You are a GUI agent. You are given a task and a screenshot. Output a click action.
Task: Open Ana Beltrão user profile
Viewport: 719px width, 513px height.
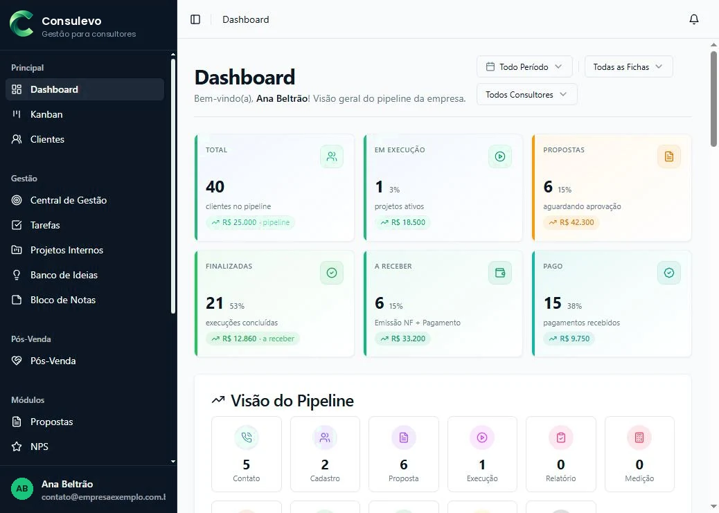click(88, 489)
